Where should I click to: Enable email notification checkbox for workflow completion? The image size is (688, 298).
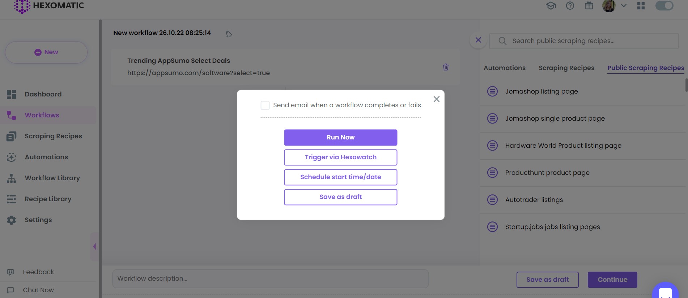pos(265,105)
